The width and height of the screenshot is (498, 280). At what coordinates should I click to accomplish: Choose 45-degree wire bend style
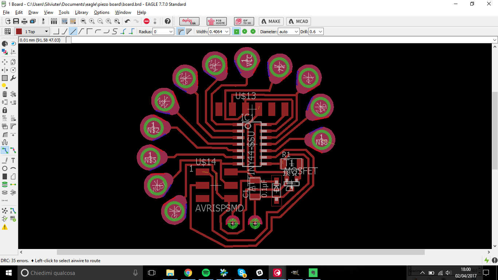[x=65, y=32]
